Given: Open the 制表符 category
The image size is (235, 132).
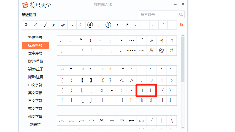Looking at the screenshot, I should point(35,125).
